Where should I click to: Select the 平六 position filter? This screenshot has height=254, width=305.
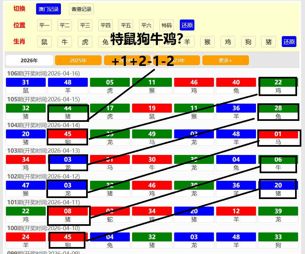coord(146,25)
